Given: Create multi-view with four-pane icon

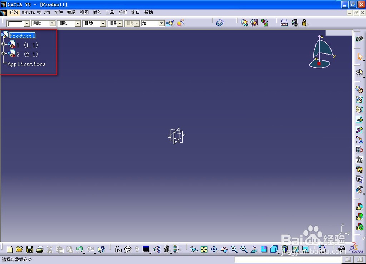Looking at the screenshot, I should click(x=264, y=249).
